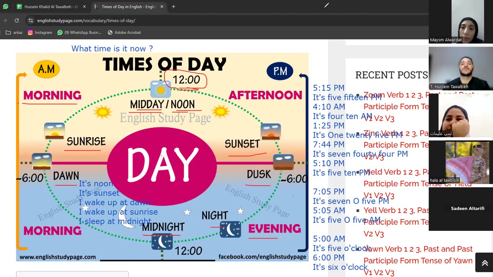Screen dimensions: 493x277
Task: Select the 'It's six o'clock' line
Action: pyautogui.click(x=340, y=267)
